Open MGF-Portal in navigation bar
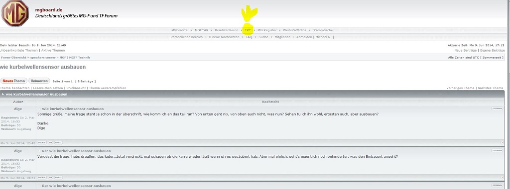This screenshot has width=510, height=189. click(180, 30)
